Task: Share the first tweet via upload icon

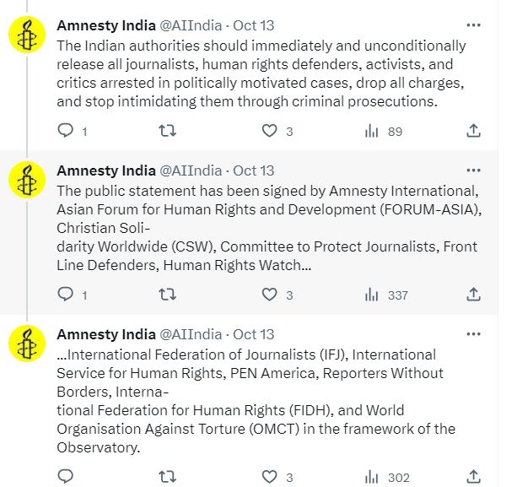Action: [473, 130]
